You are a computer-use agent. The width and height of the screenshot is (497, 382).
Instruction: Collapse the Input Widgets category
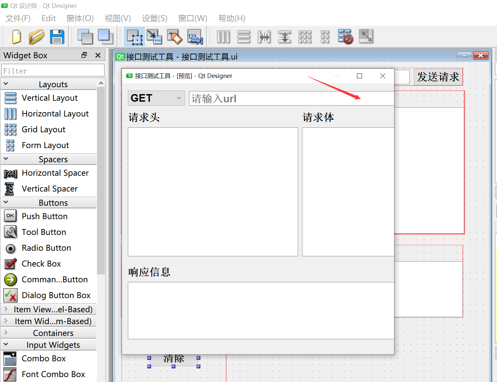49,345
